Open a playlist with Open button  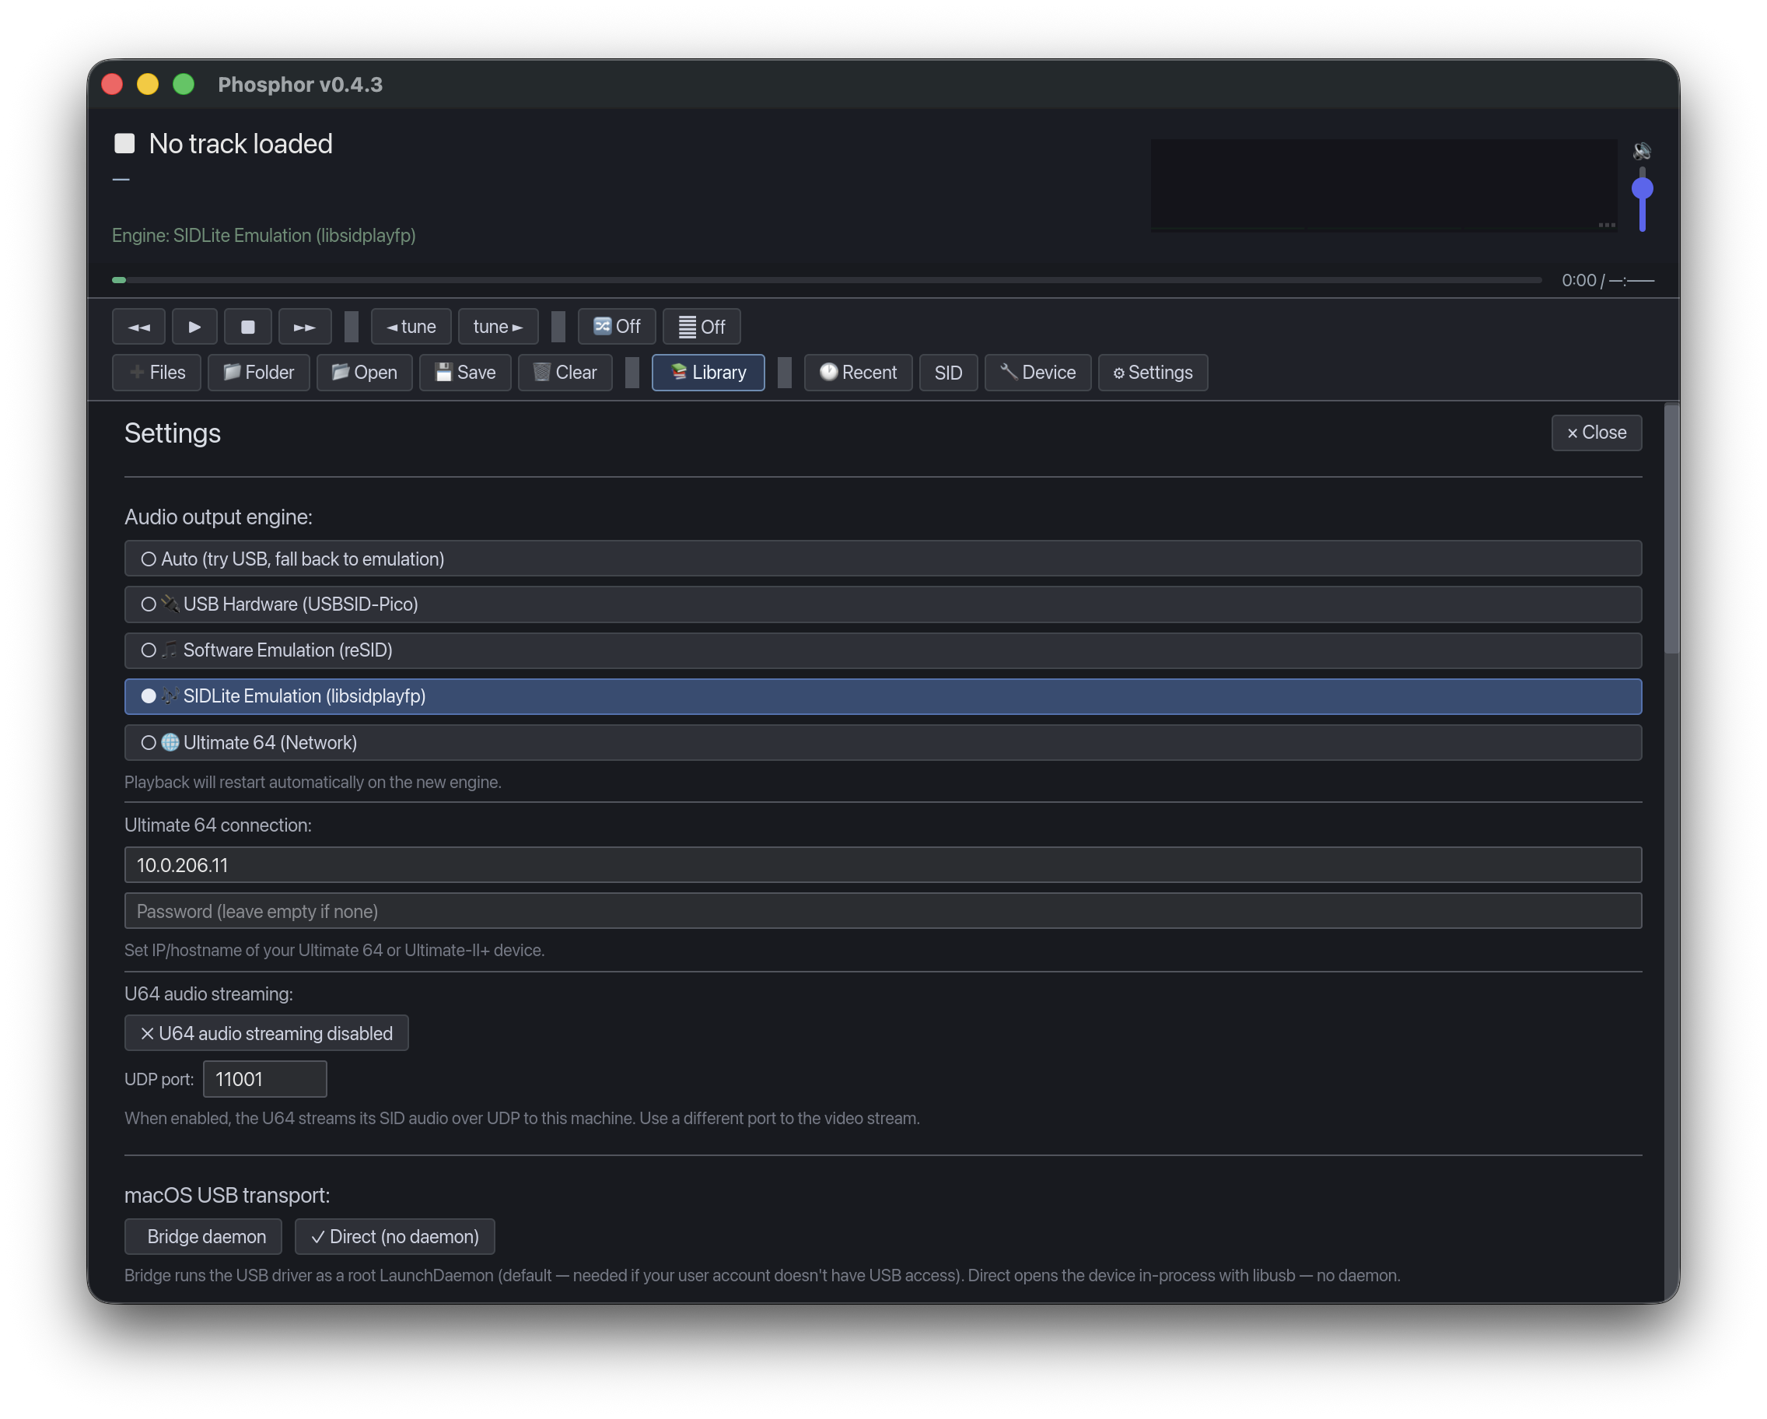(x=365, y=373)
